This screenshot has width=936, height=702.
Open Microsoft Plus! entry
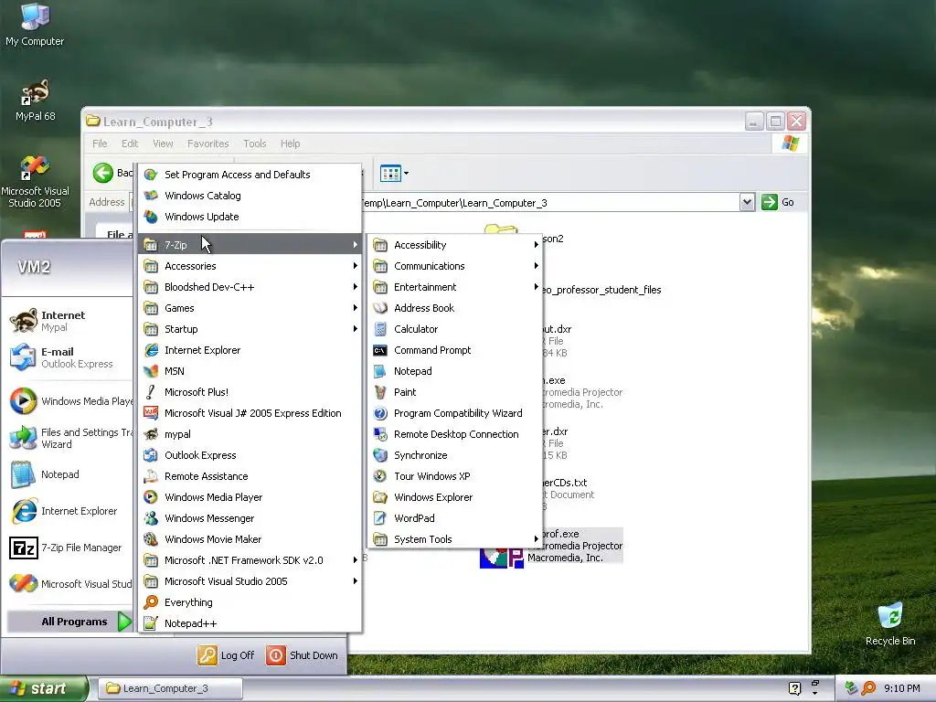[250, 392]
